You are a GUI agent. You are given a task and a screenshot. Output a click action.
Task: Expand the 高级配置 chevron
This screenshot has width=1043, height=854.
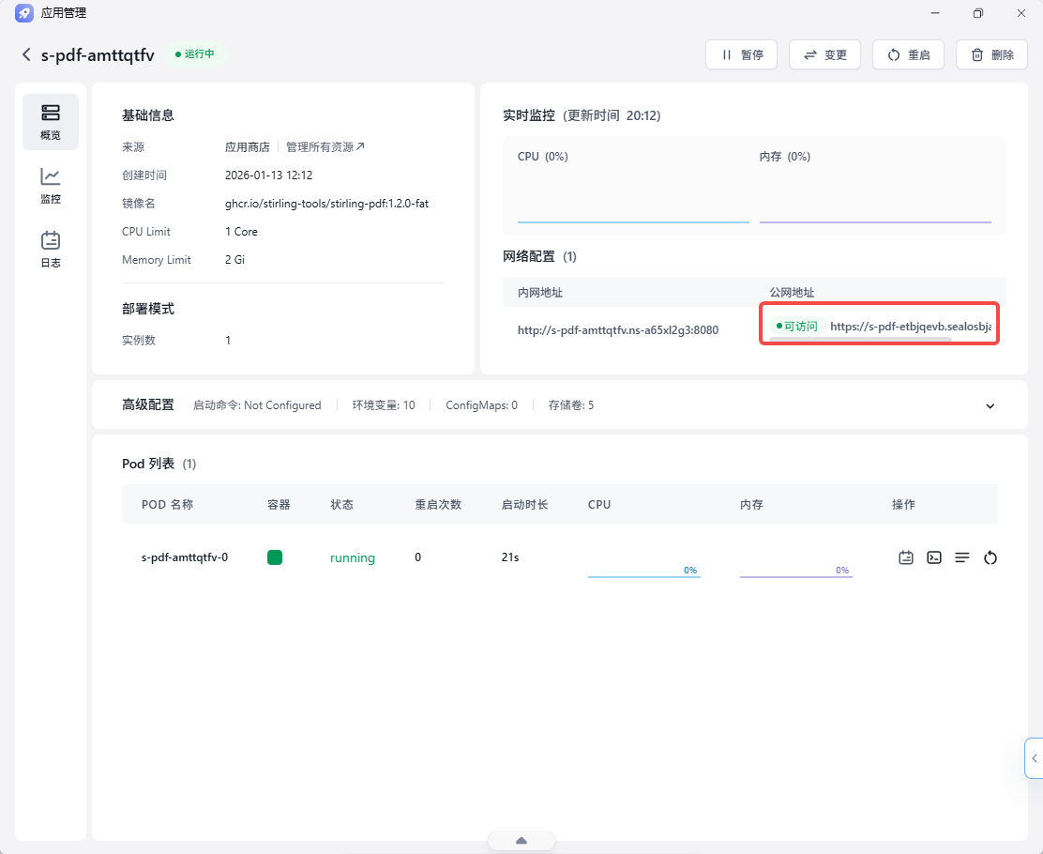tap(990, 406)
